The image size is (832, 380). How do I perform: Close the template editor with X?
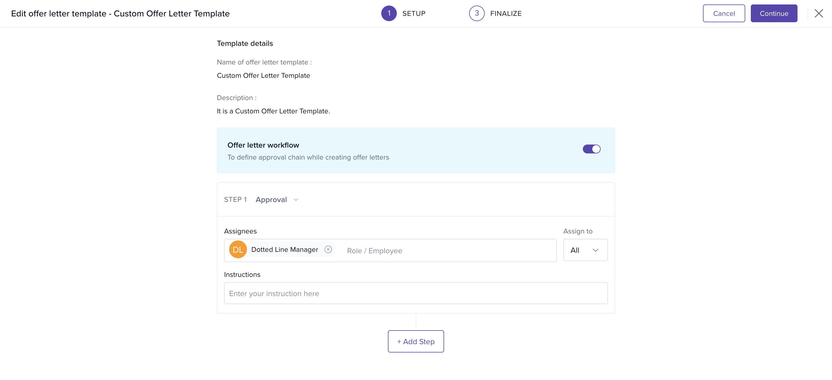coord(818,13)
